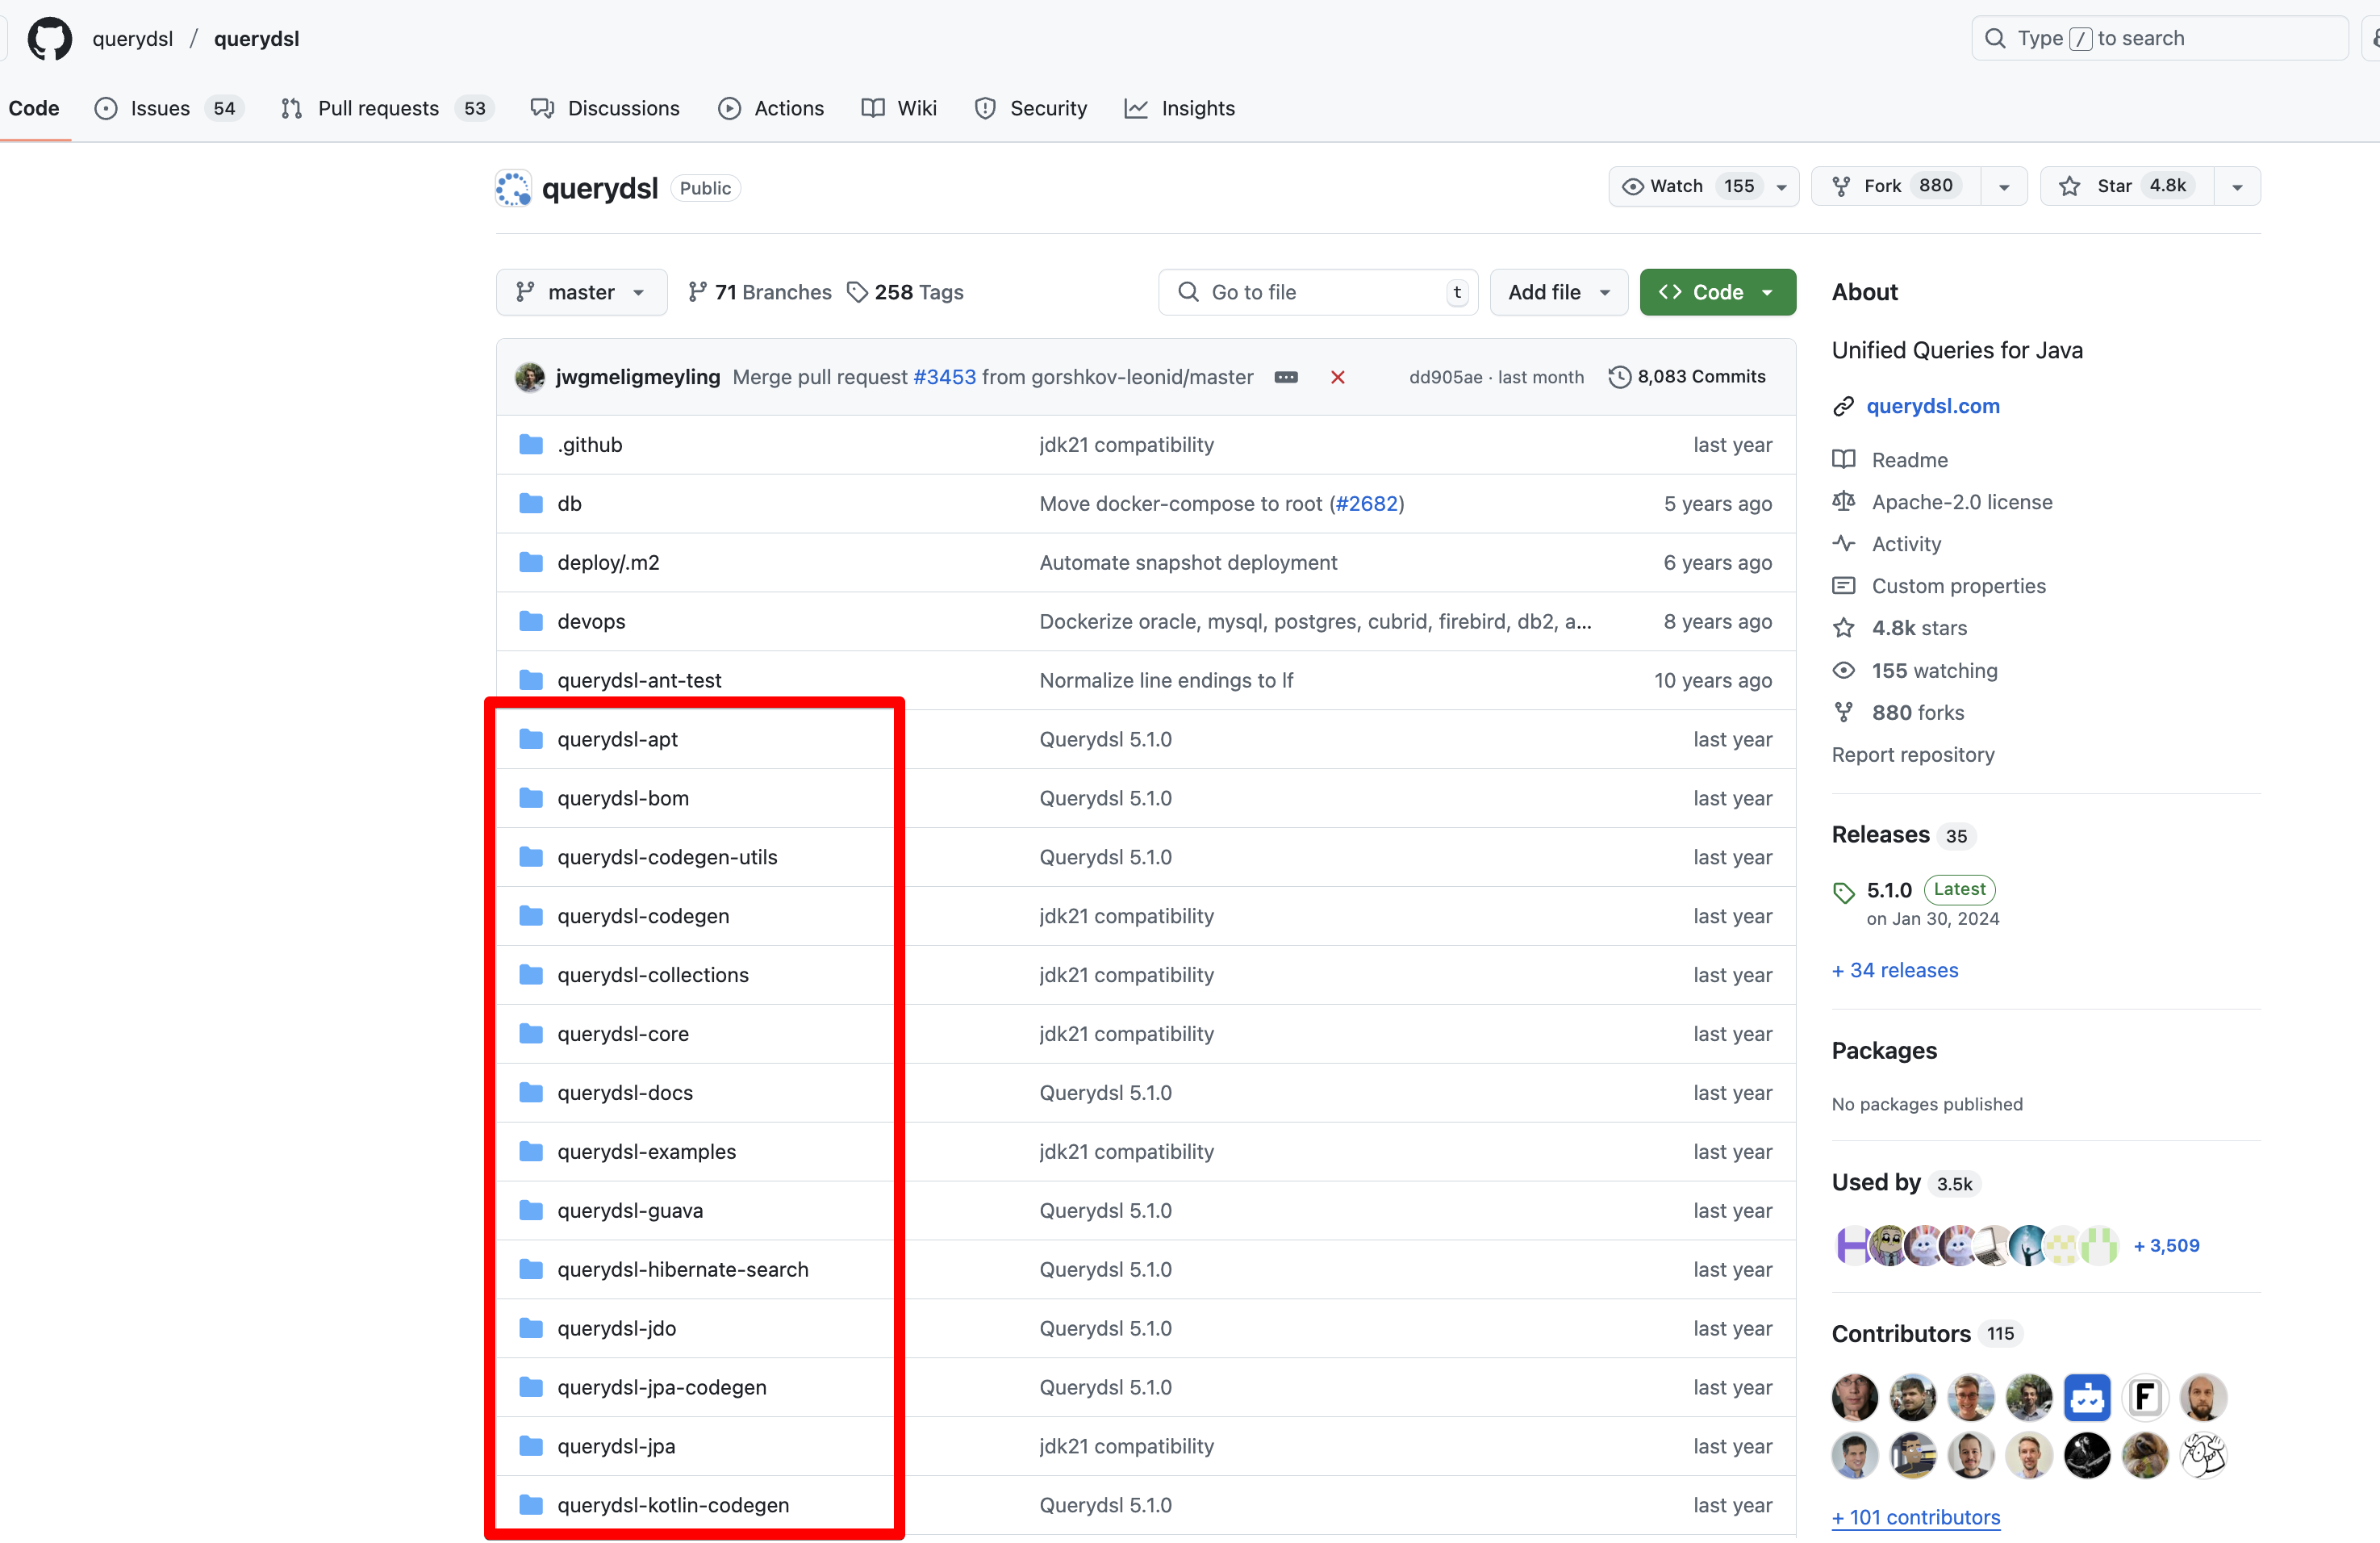Expand the green Code dropdown

tap(1717, 292)
